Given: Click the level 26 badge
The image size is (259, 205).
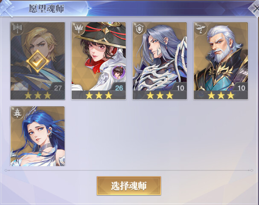Looking at the screenshot, I should pyautogui.click(x=119, y=88).
